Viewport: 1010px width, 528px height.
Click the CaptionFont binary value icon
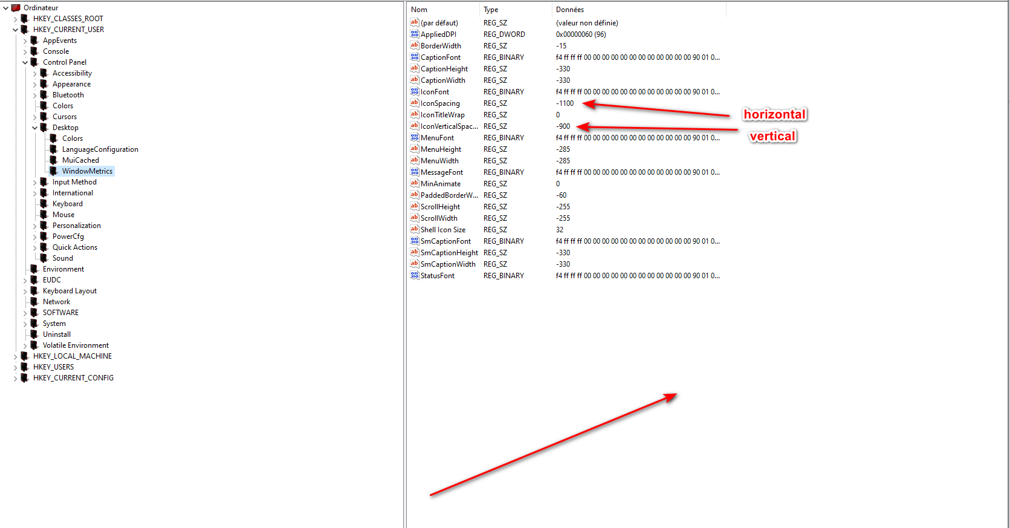click(414, 57)
